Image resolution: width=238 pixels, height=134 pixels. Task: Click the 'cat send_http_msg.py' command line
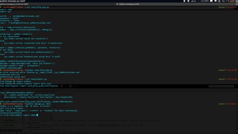coord(38,7)
